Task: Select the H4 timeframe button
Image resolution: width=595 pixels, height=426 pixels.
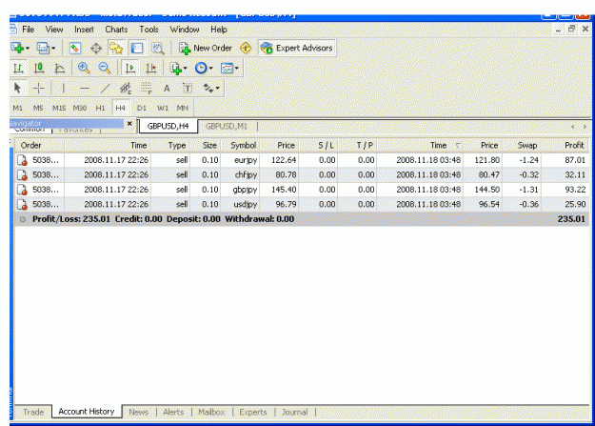Action: [121, 108]
